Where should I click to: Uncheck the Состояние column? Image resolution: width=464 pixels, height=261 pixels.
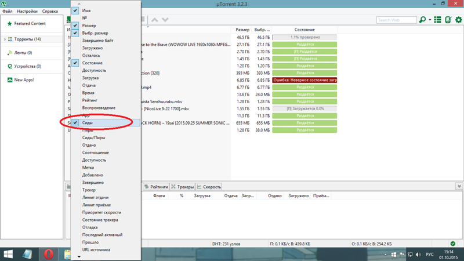pos(75,63)
